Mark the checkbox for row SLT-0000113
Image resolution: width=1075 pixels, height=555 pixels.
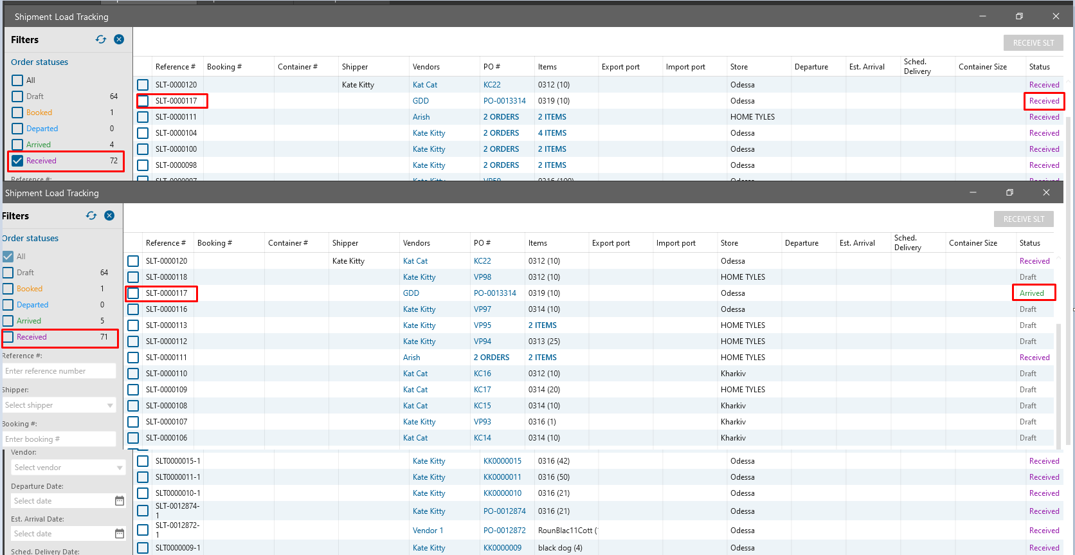click(133, 325)
